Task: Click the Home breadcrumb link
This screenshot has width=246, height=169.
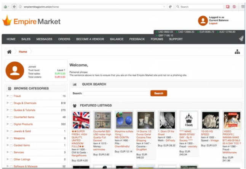Action: tap(23, 52)
